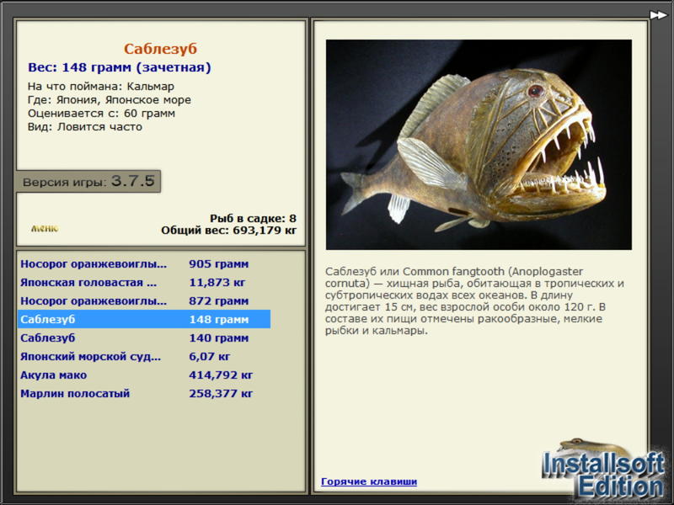Click the fangtooth fish photo
This screenshot has width=674, height=505.
pyautogui.click(x=479, y=145)
